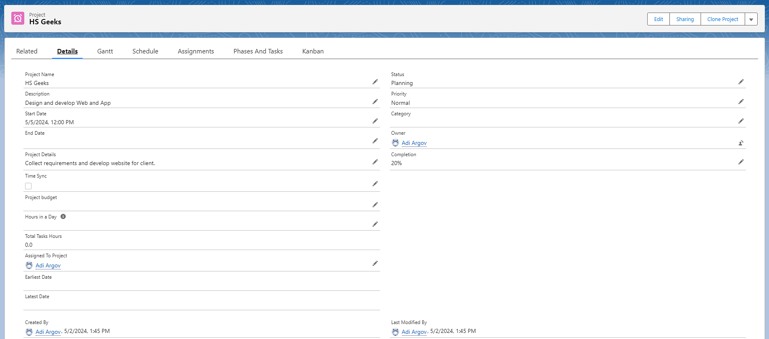Click the change Owner icon
This screenshot has width=769, height=339.
pyautogui.click(x=741, y=143)
